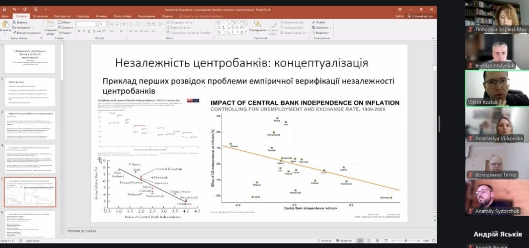The height and width of the screenshot is (248, 529).
Task: Click the Undo arrow in title bar
Action: 14,9
